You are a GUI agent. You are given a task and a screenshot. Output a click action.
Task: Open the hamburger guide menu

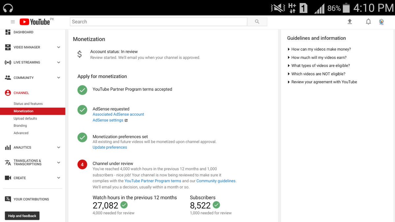tap(13, 22)
